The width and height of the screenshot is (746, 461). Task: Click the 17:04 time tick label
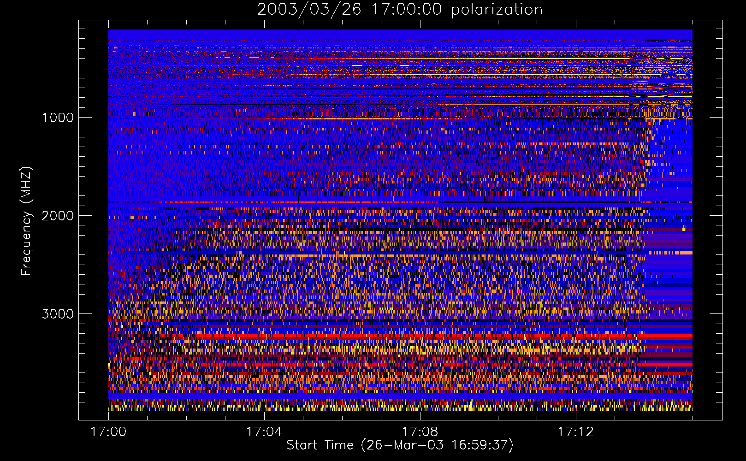click(x=264, y=432)
